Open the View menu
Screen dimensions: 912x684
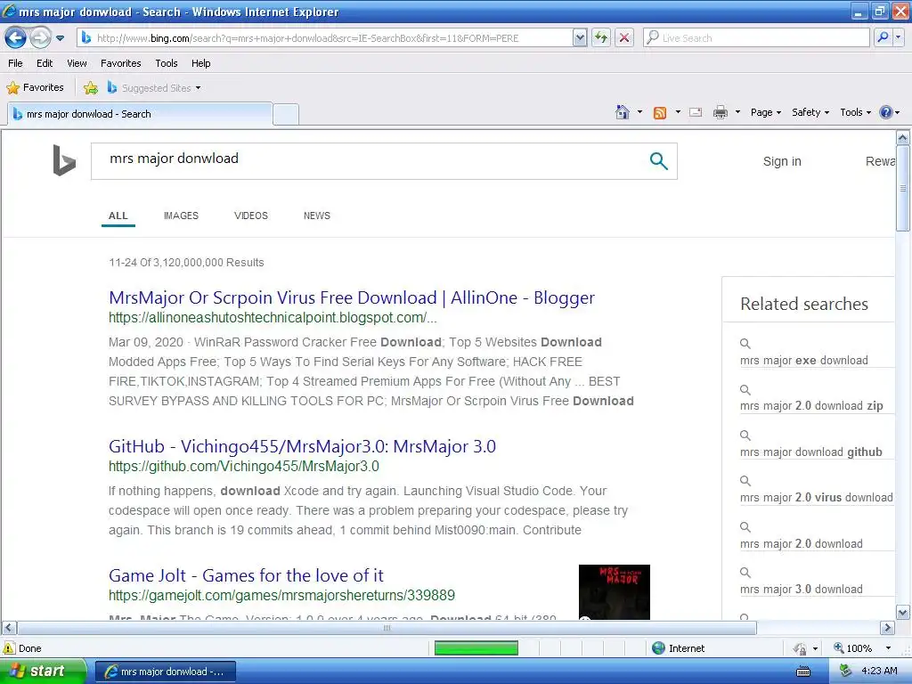77,63
